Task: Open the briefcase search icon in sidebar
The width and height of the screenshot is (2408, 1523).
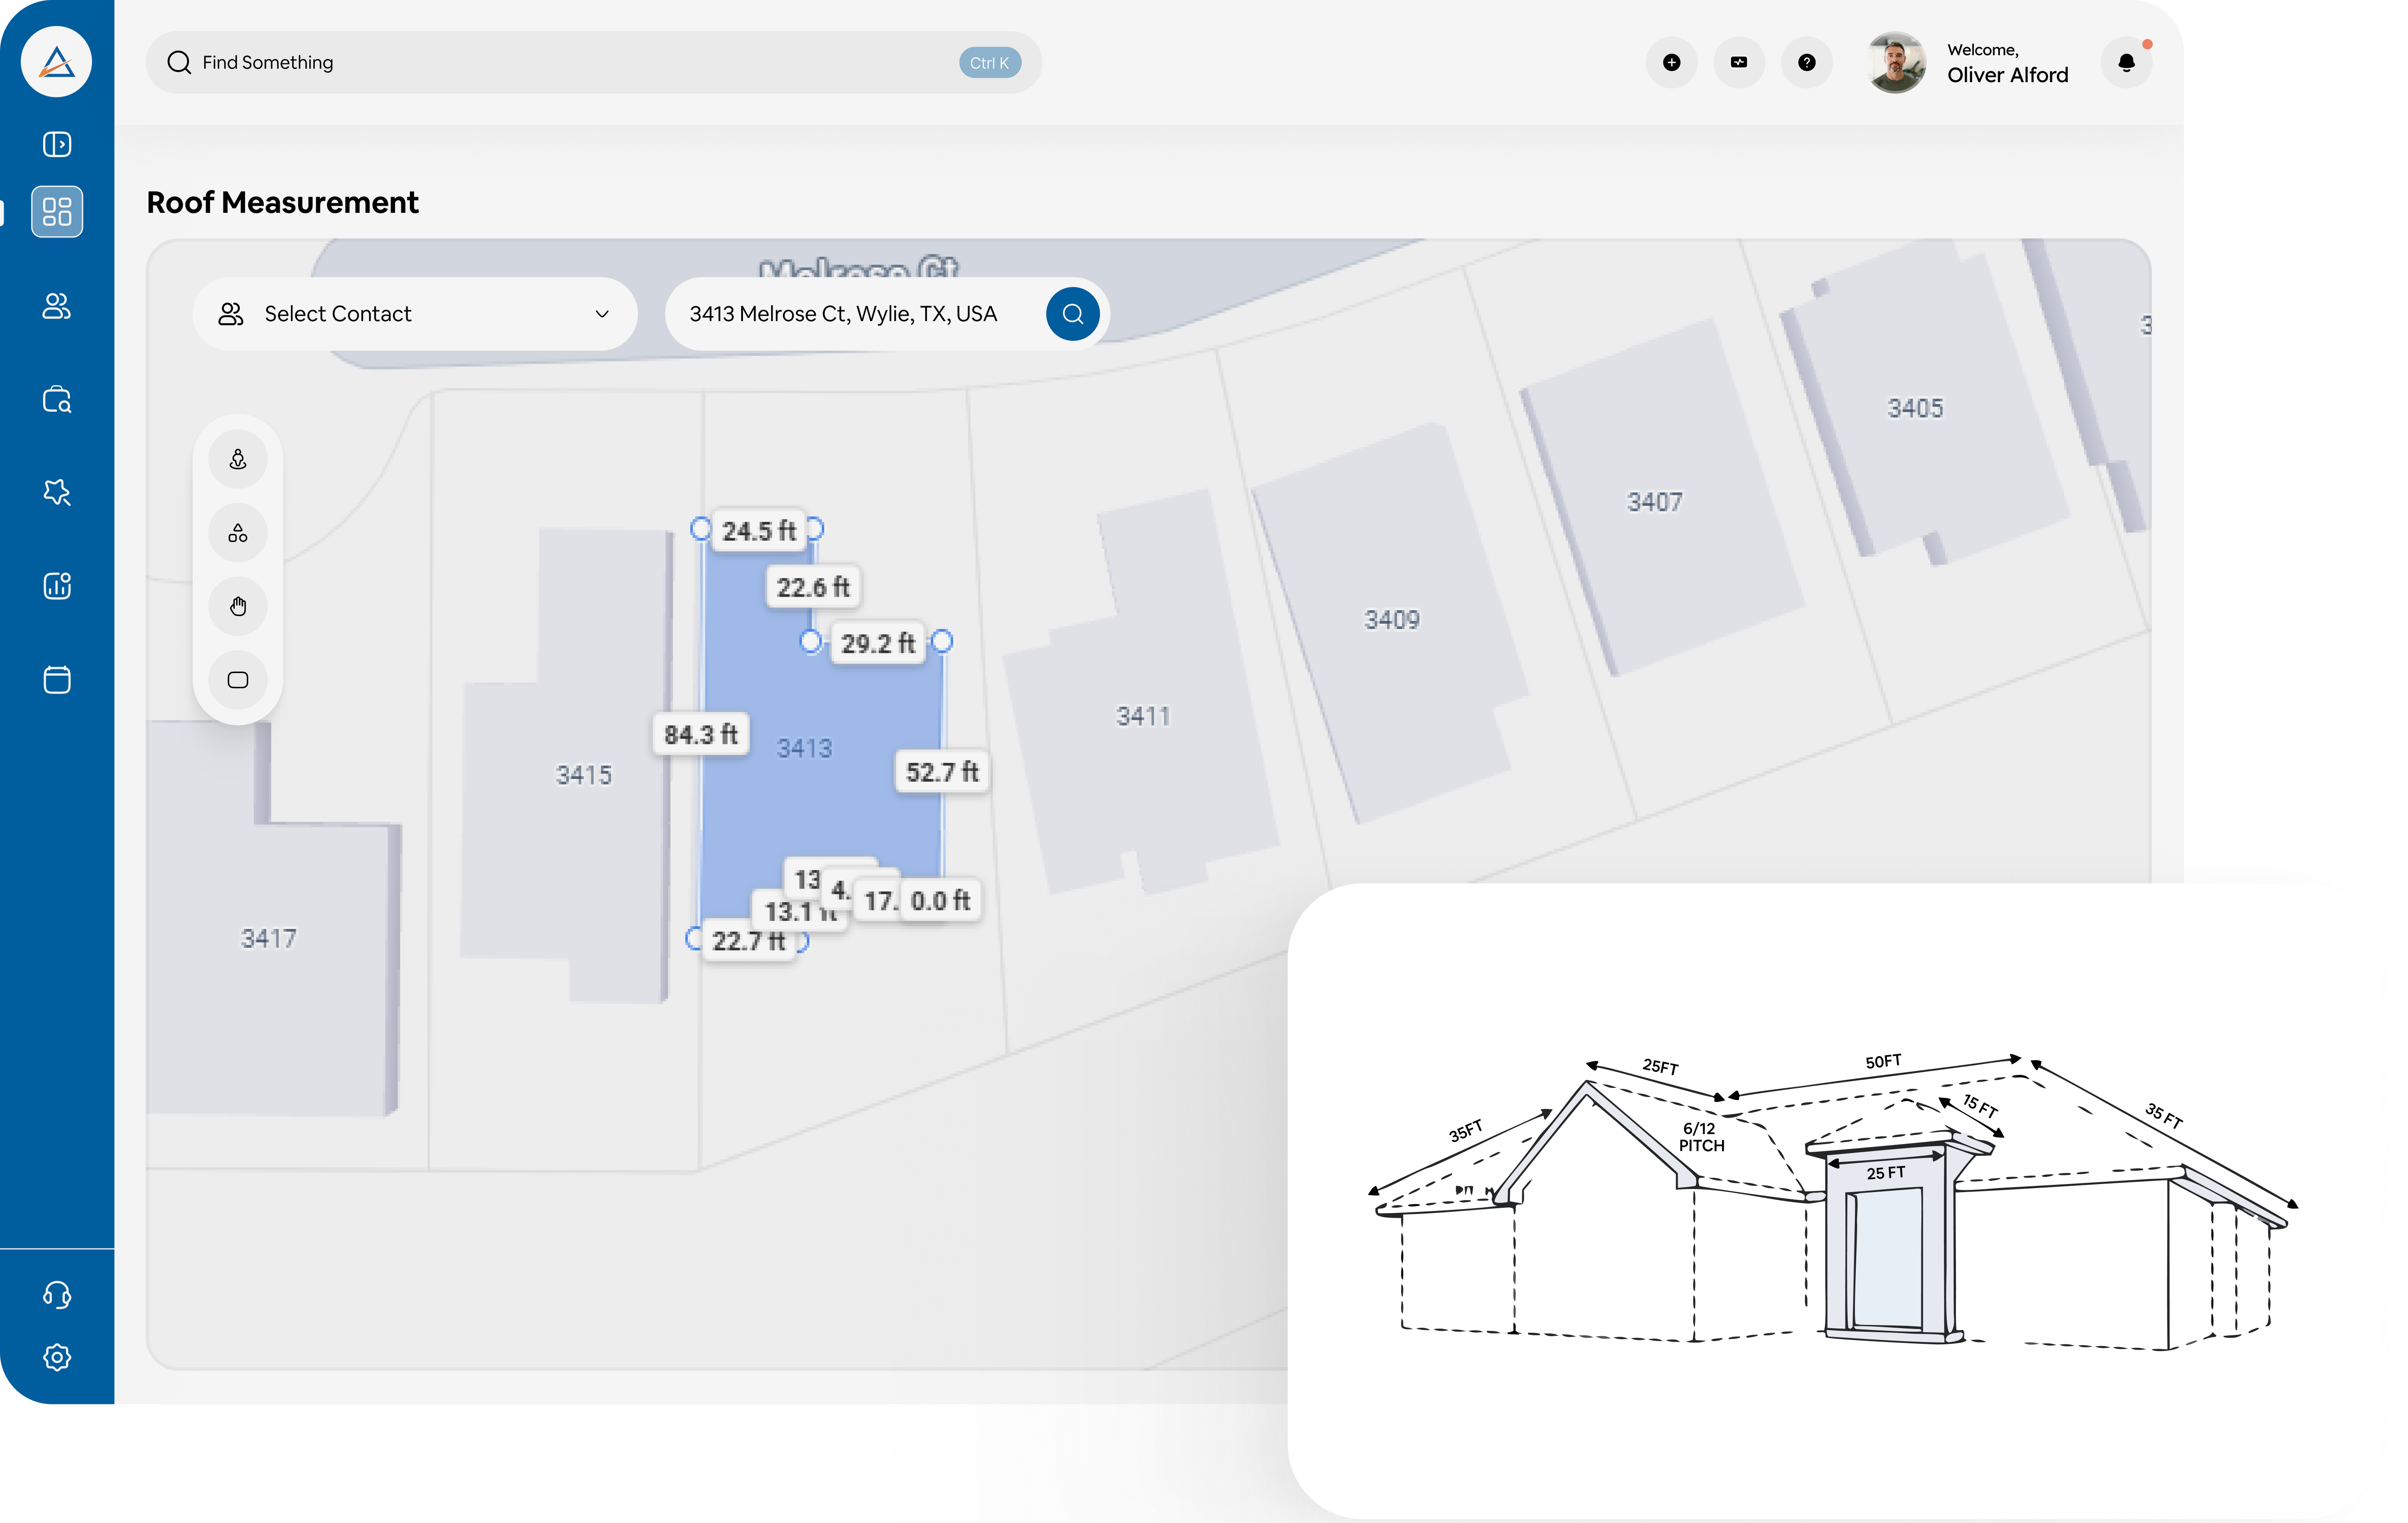Action: 57,400
